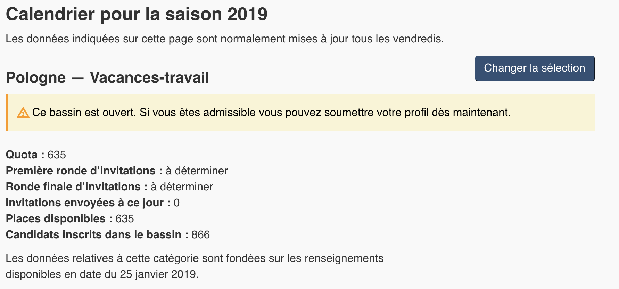619x289 pixels.
Task: Click the Pologne — Vacances-travail heading
Action: pyautogui.click(x=107, y=77)
